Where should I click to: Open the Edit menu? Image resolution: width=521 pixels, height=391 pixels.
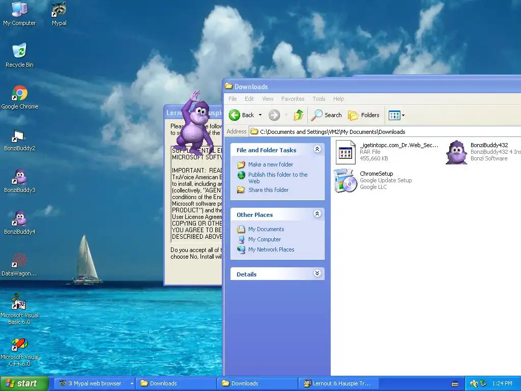[x=249, y=99]
